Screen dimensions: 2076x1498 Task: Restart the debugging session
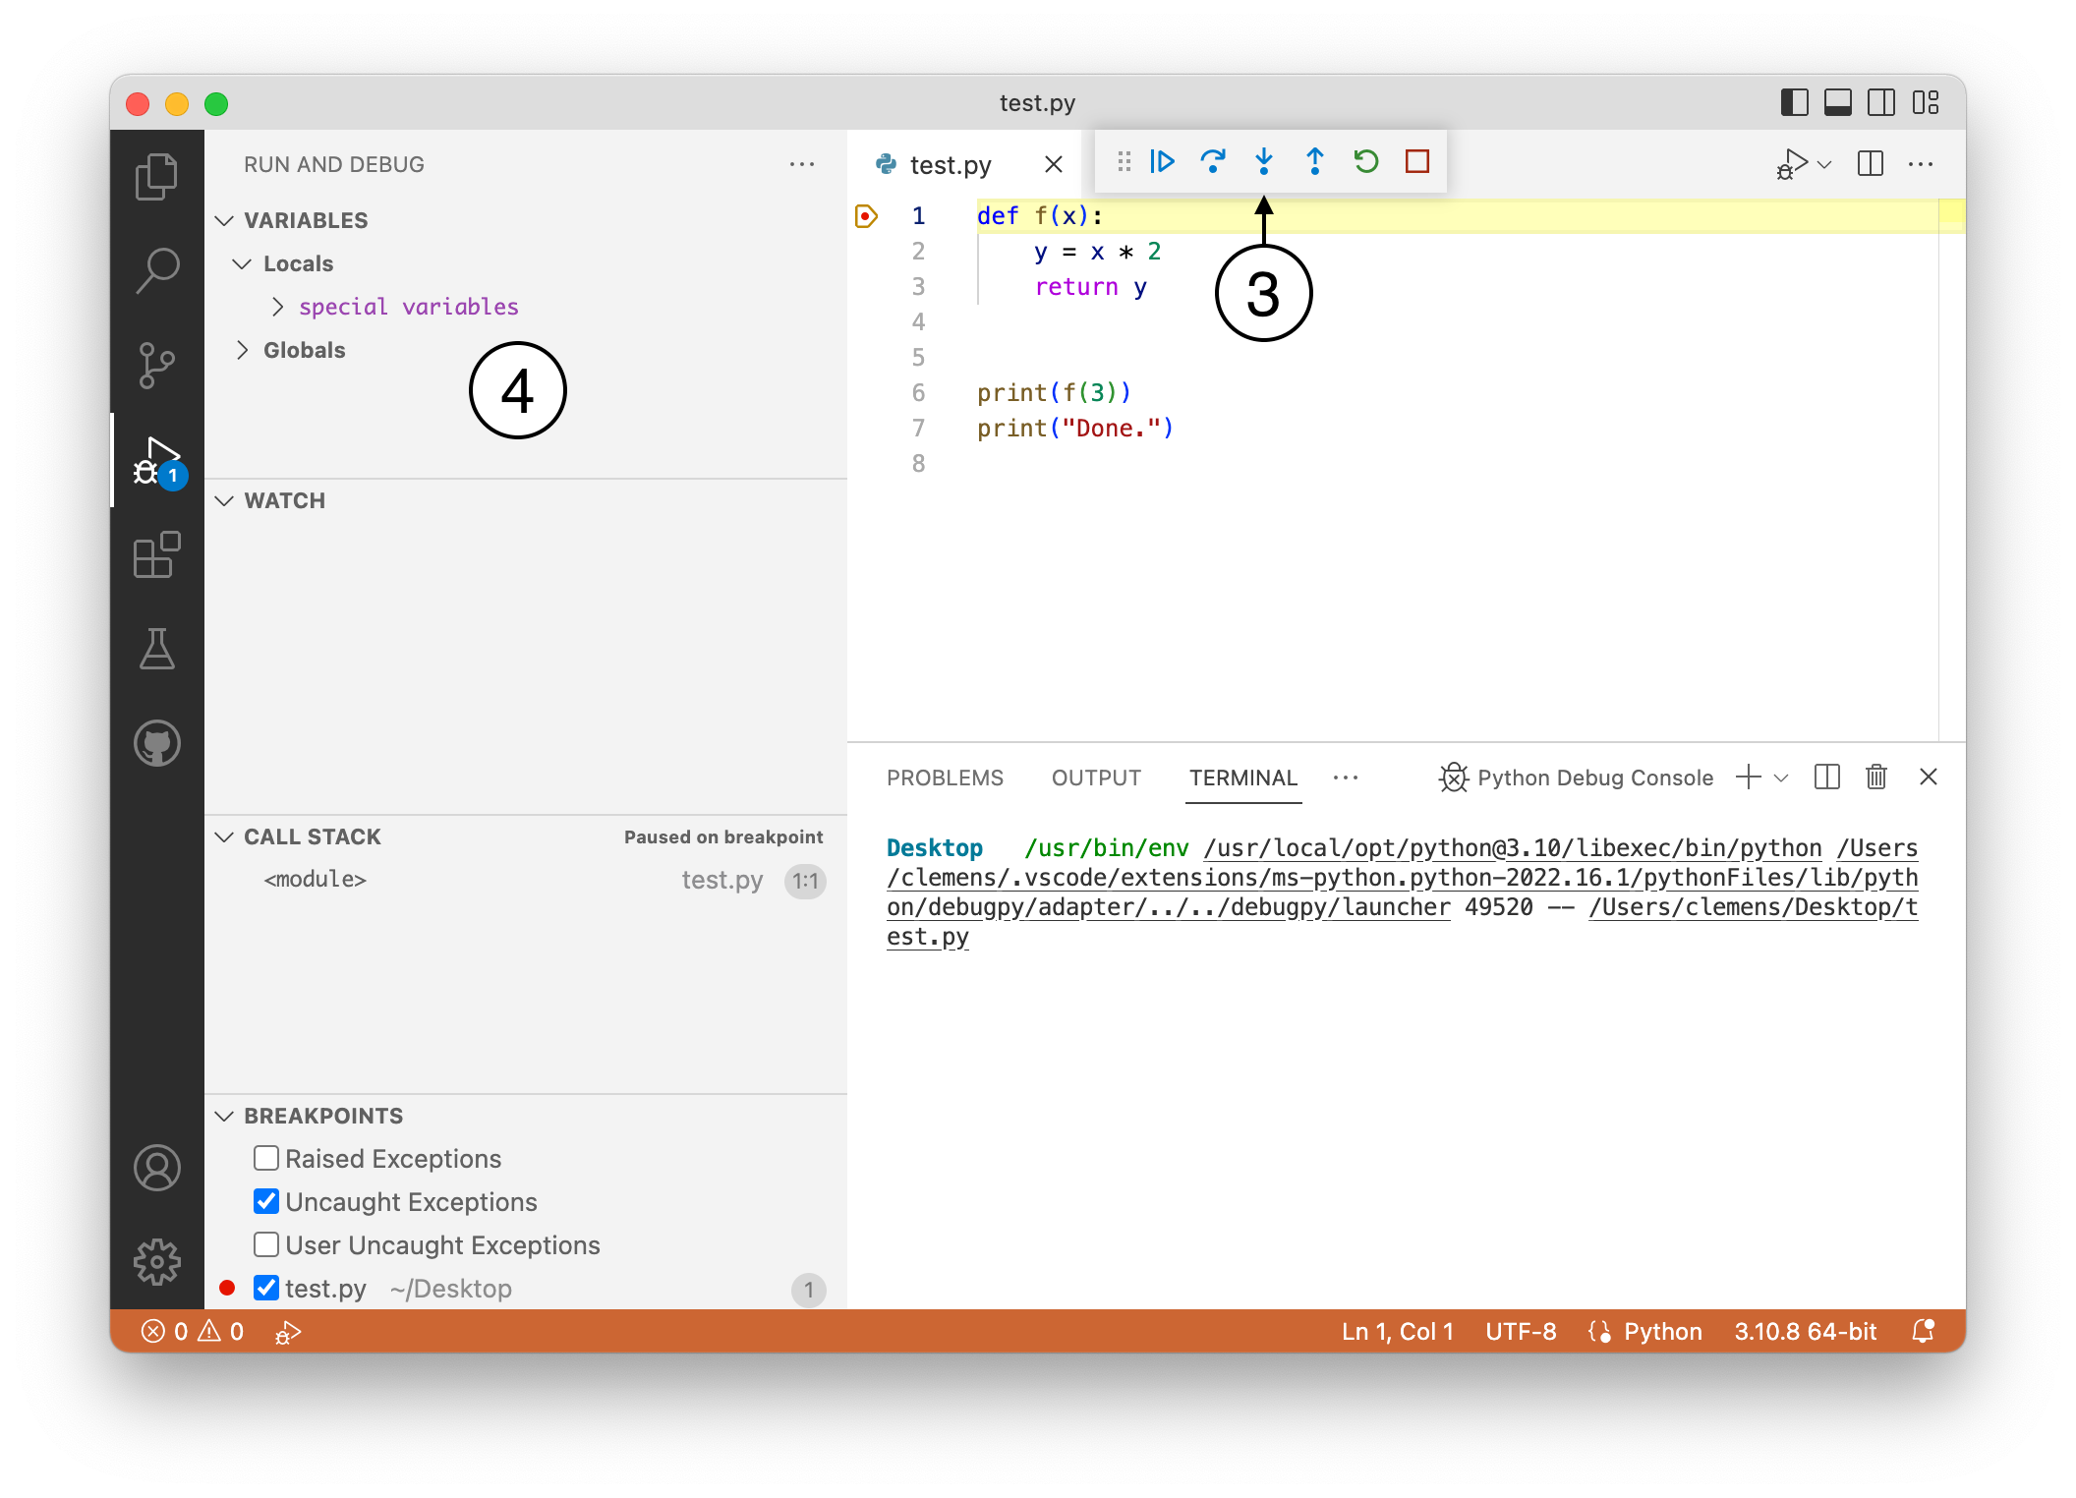(x=1366, y=161)
